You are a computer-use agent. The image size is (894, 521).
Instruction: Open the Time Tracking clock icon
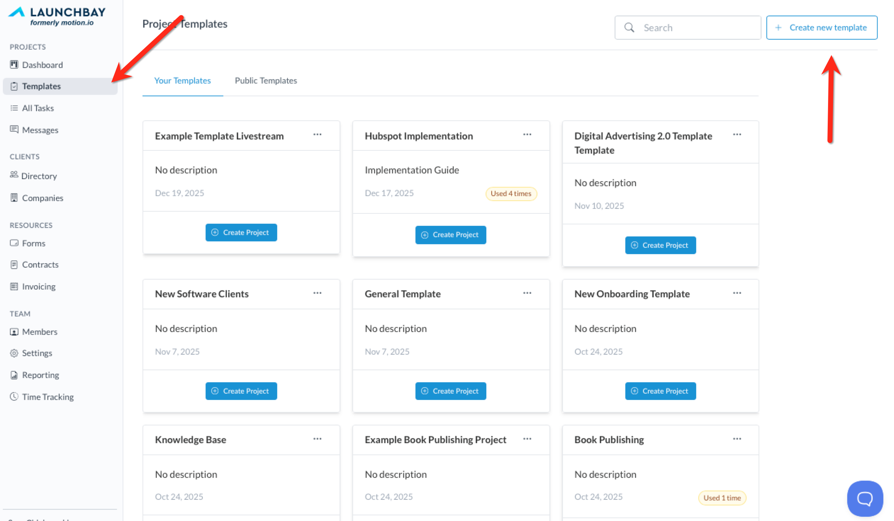click(x=14, y=396)
